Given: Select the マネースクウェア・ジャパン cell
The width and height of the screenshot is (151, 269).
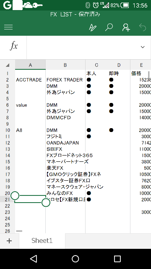Looking at the screenshot, I should click(75, 187).
